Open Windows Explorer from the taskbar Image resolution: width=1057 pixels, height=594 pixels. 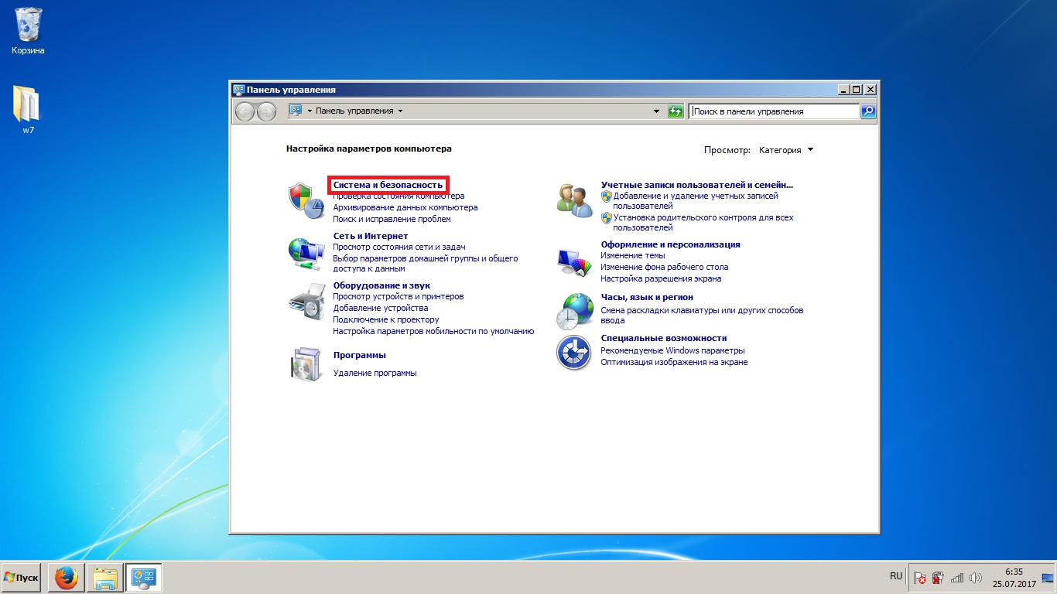coord(104,578)
